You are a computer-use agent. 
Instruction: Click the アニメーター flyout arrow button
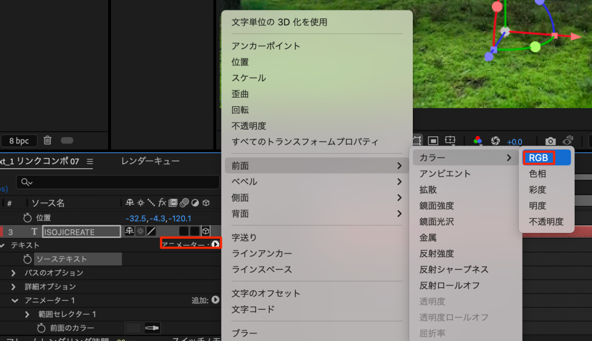pos(215,244)
